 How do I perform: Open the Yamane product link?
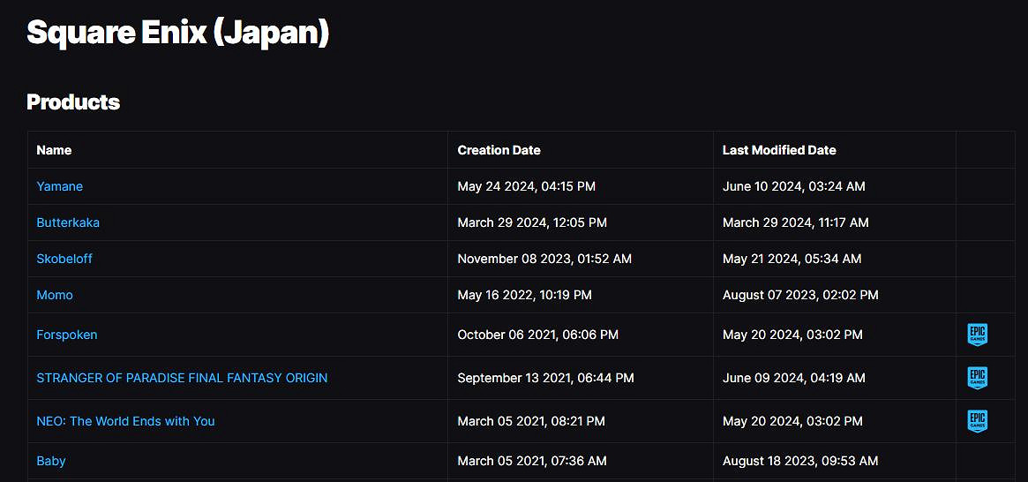pyautogui.click(x=59, y=186)
